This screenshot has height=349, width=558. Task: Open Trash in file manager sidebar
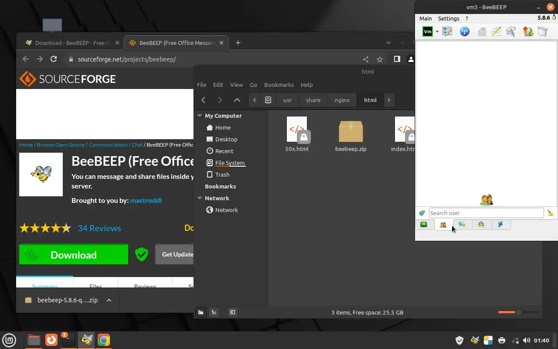[x=222, y=174]
